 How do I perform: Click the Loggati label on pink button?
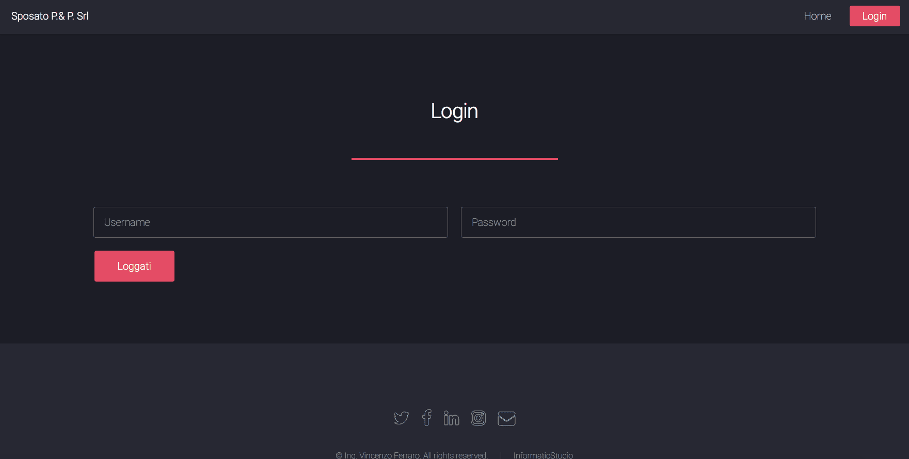[134, 266]
